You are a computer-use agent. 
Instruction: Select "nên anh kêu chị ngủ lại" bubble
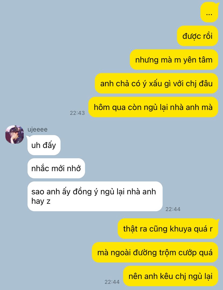click(x=170, y=276)
